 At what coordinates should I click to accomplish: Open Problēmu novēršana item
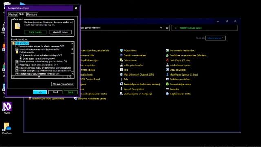click(x=178, y=79)
